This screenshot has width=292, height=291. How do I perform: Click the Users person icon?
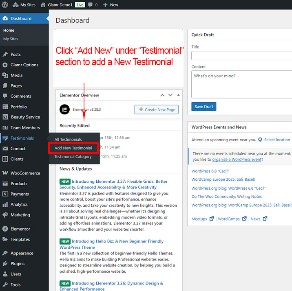(5, 274)
